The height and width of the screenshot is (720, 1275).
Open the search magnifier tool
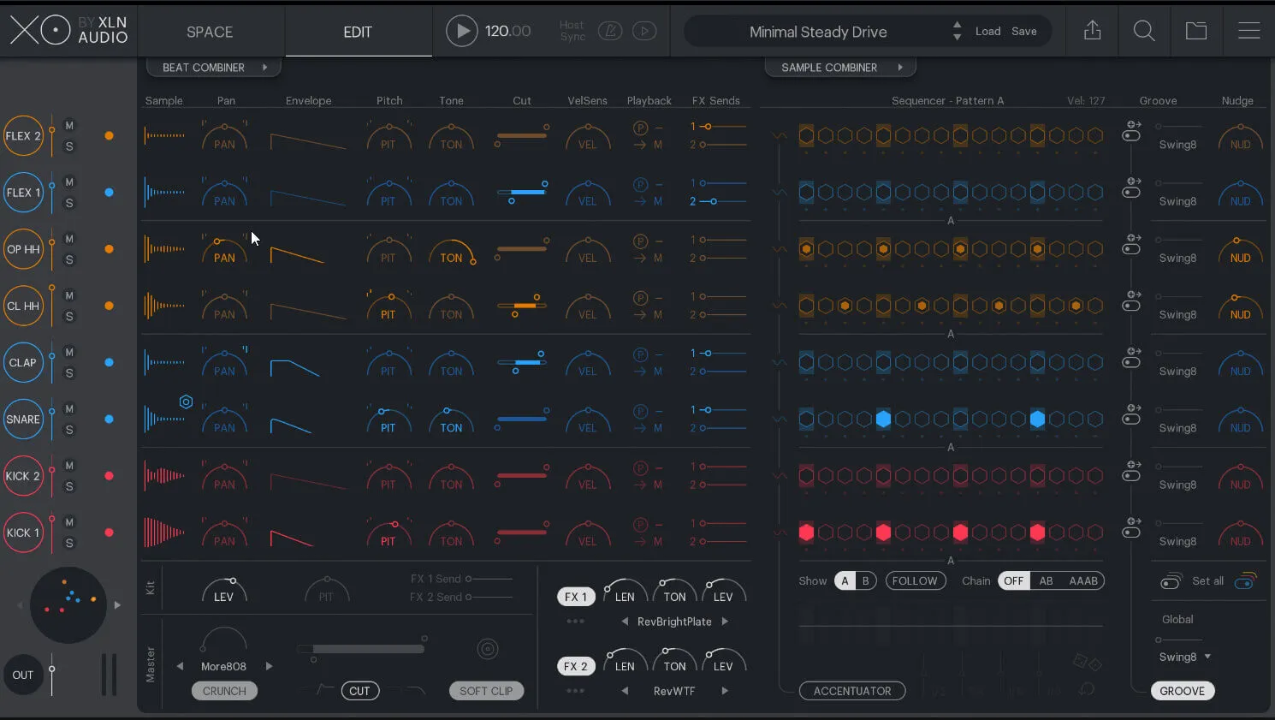point(1144,31)
